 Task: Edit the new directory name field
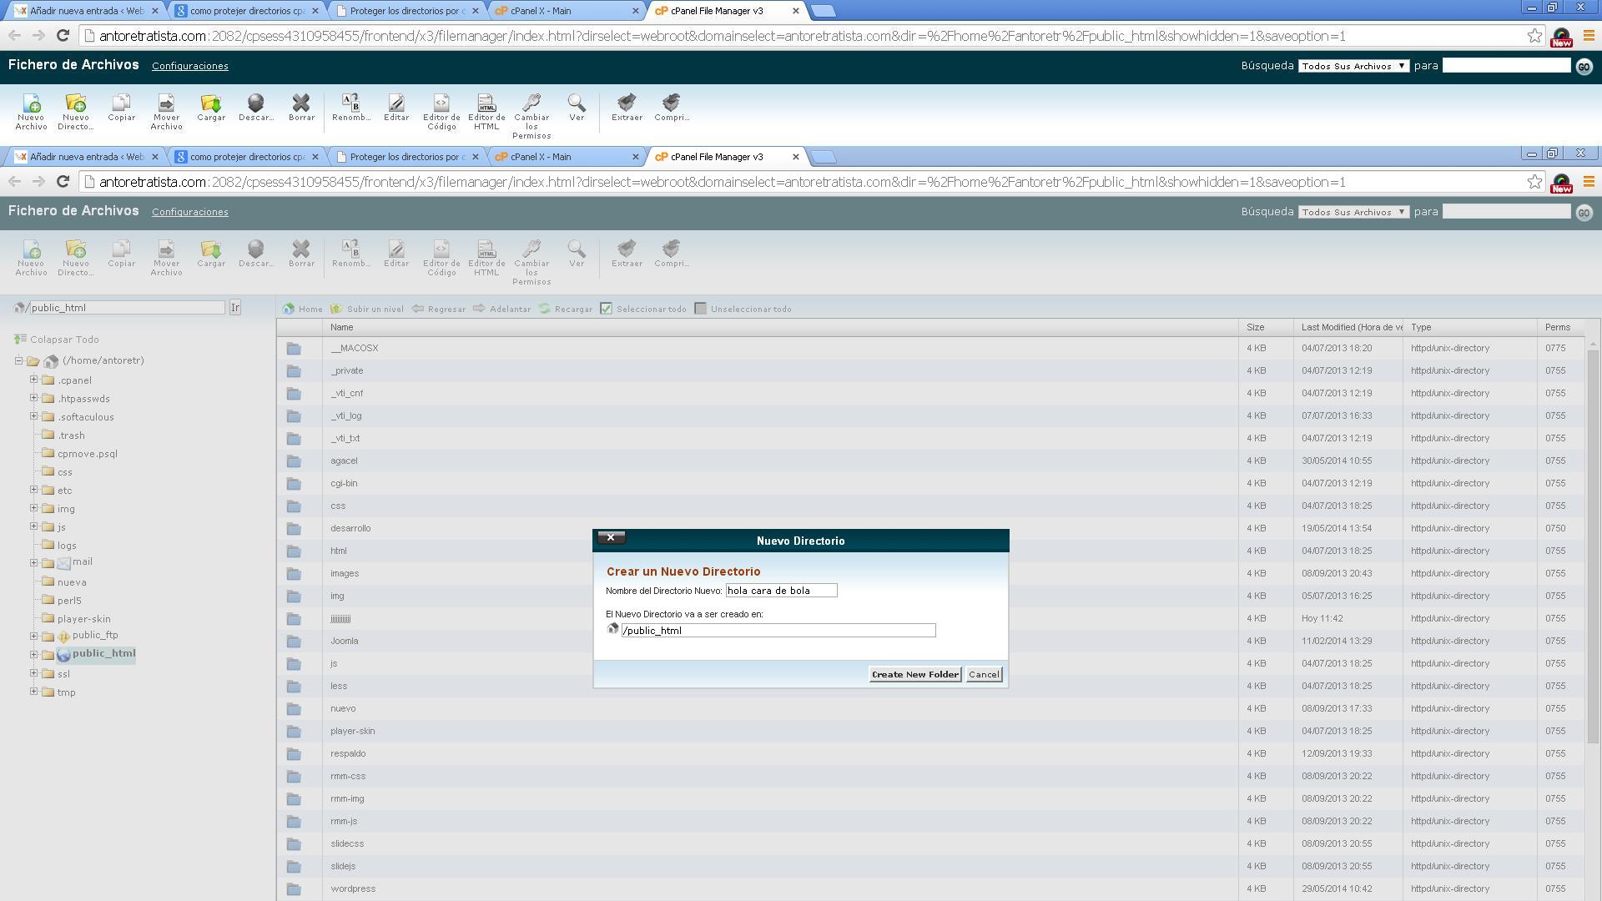tap(780, 590)
